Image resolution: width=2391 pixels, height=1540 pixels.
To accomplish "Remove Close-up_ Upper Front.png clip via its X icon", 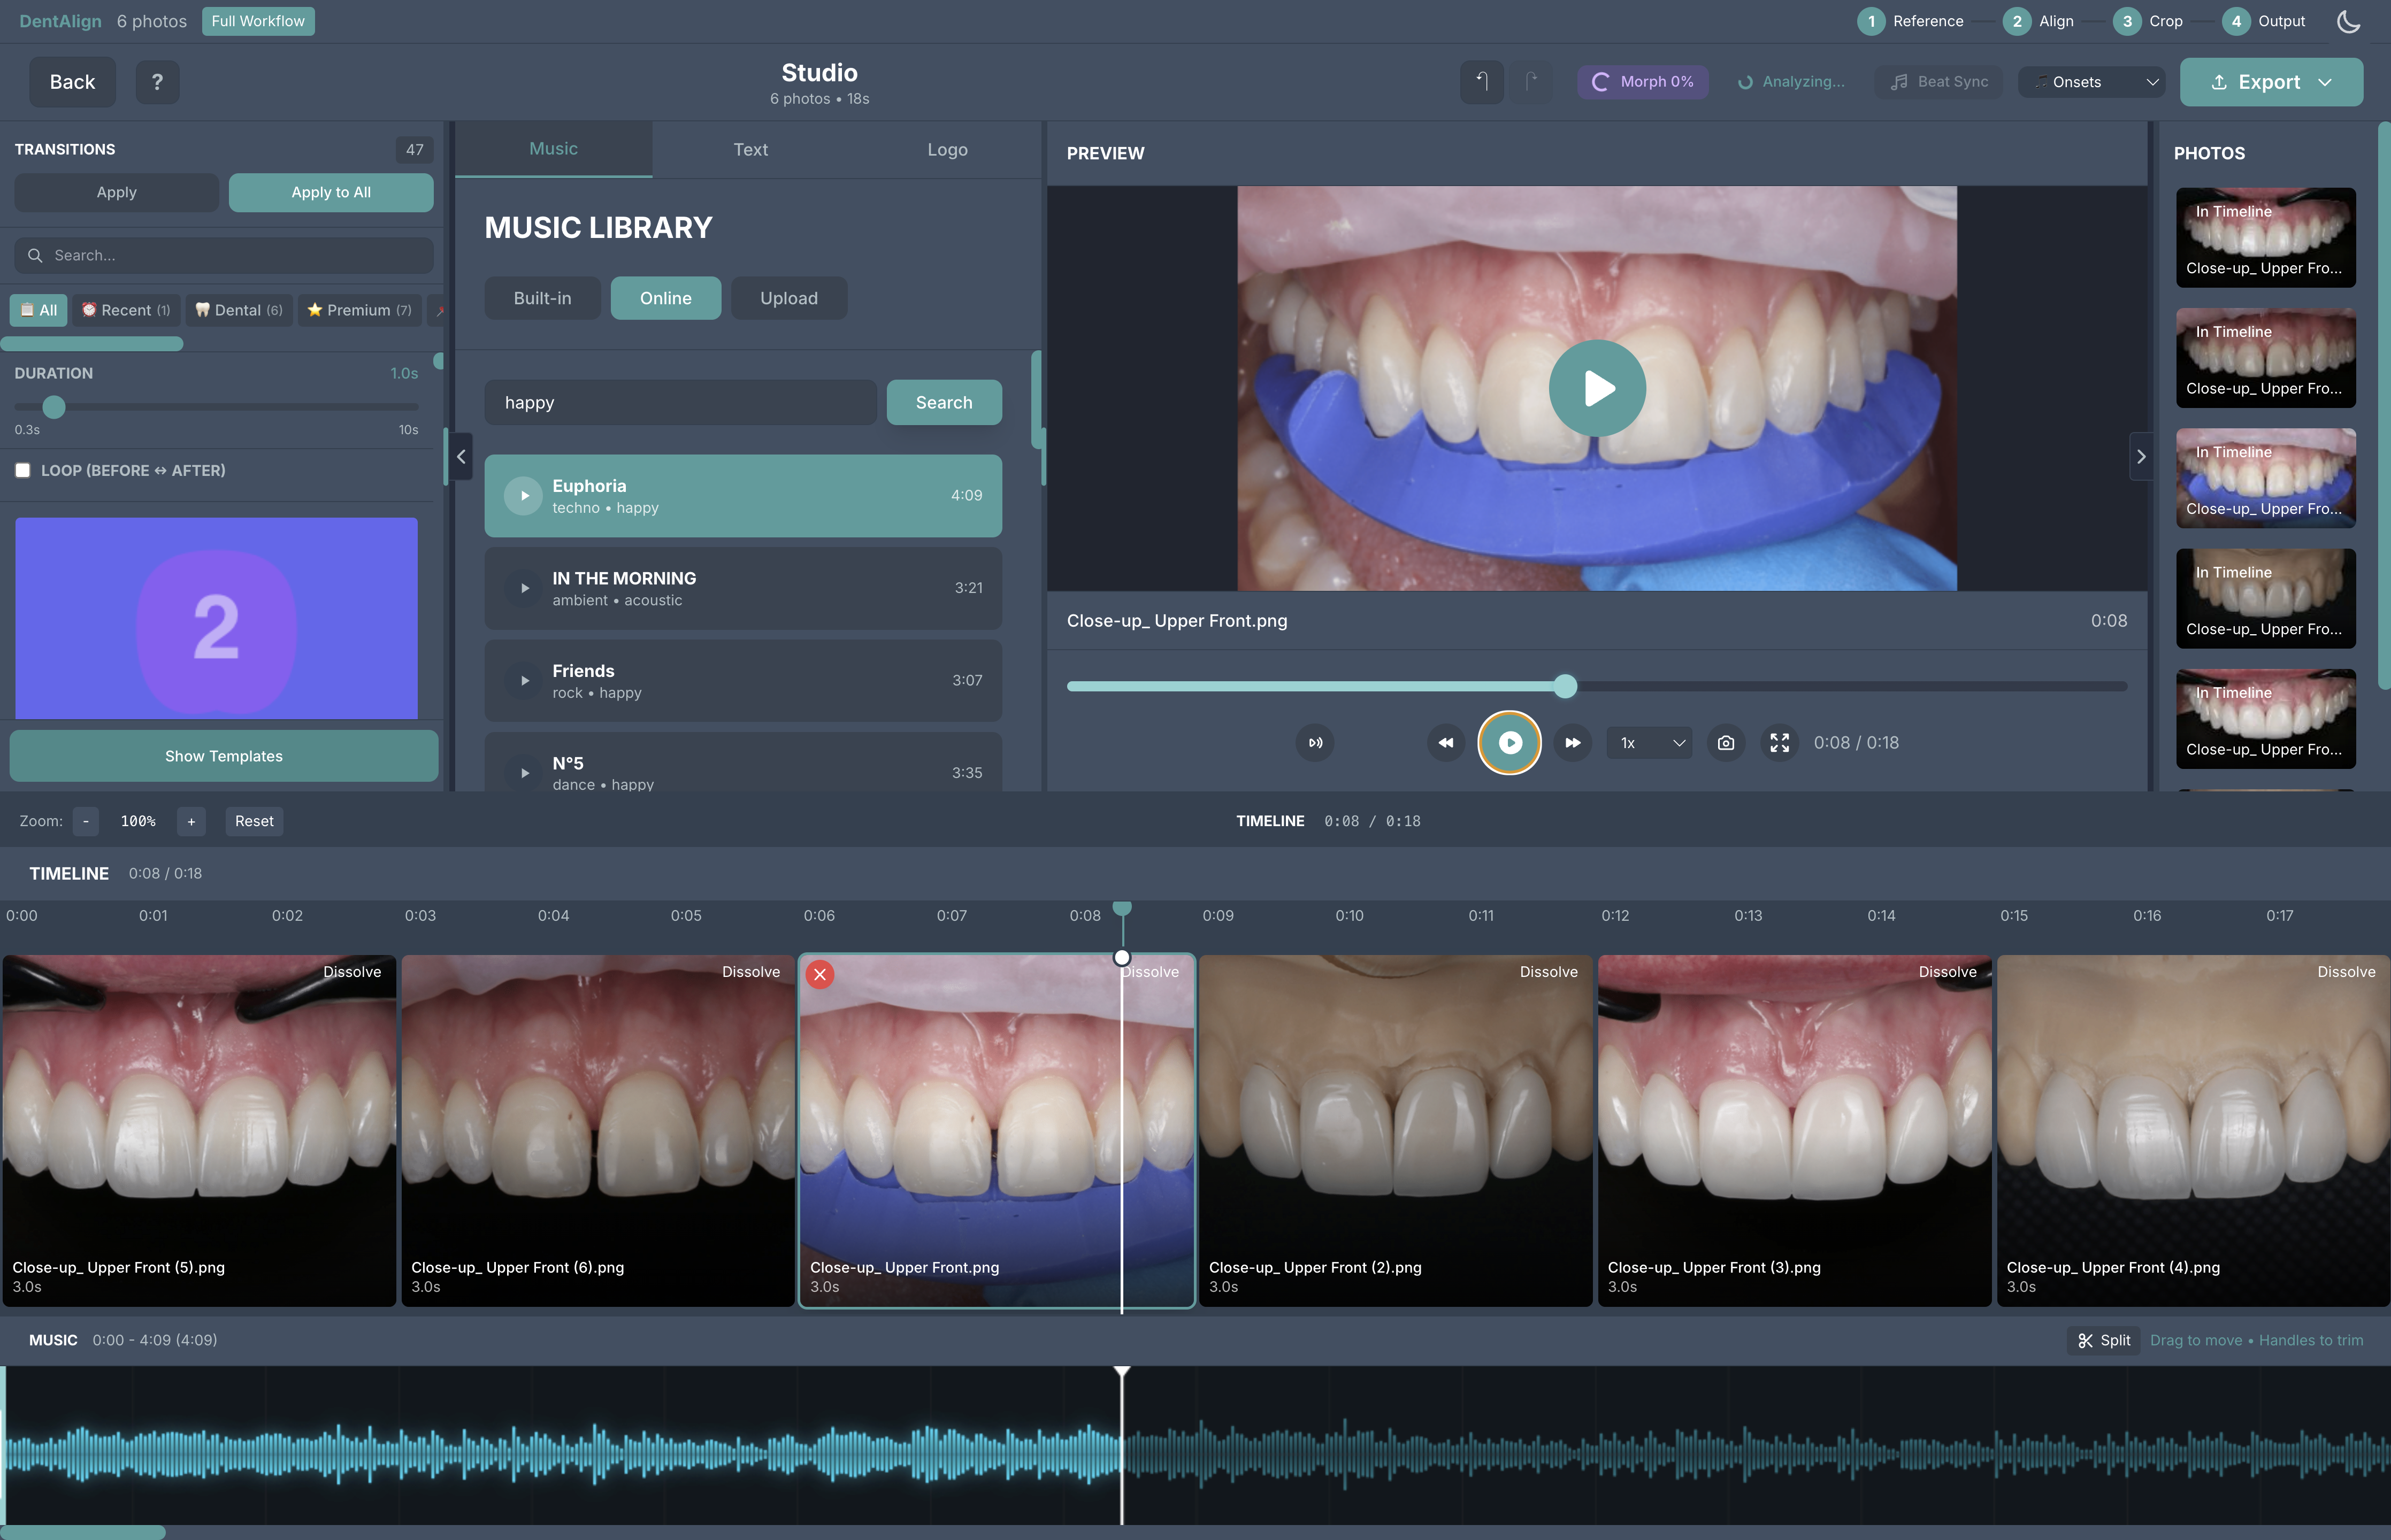I will point(821,973).
